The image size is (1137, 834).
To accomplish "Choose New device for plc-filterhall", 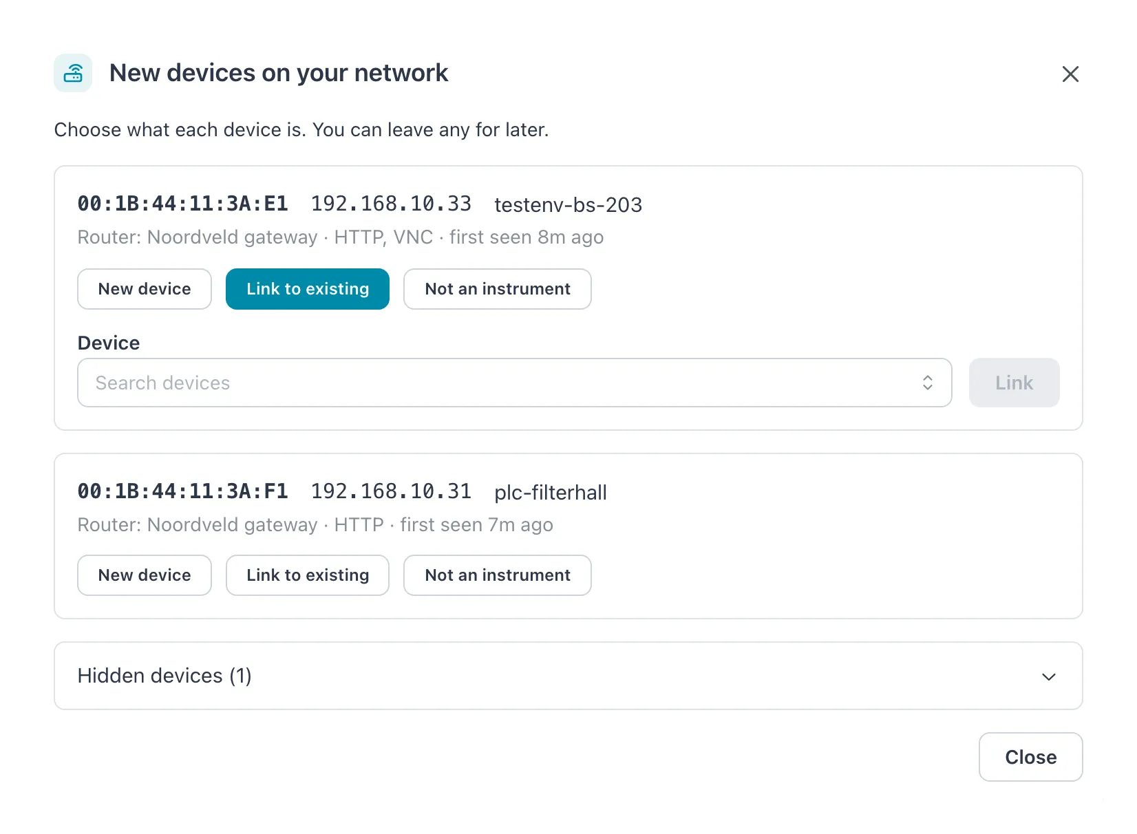I will pyautogui.click(x=145, y=575).
